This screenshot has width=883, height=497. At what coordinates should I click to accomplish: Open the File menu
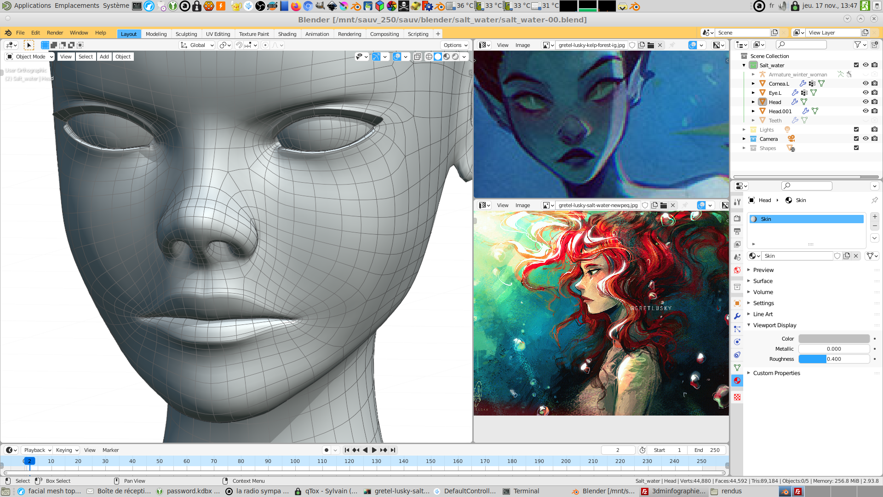(x=20, y=33)
